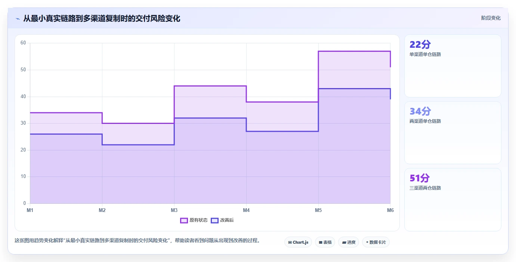Click the M3 axis label
This screenshot has height=262, width=516.
coord(174,210)
